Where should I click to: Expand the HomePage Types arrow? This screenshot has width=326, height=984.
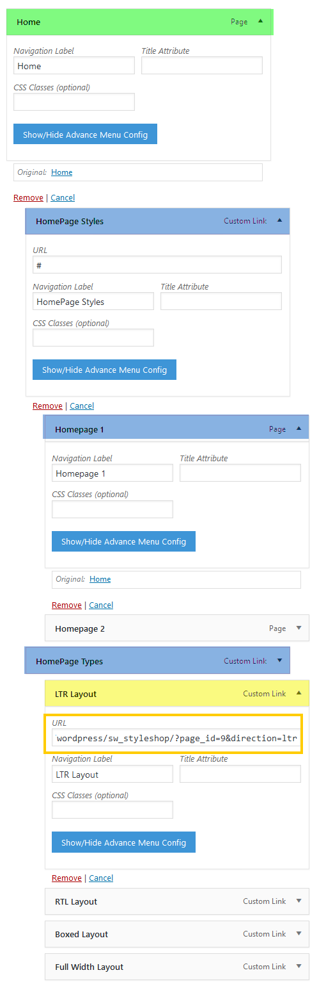pyautogui.click(x=279, y=660)
